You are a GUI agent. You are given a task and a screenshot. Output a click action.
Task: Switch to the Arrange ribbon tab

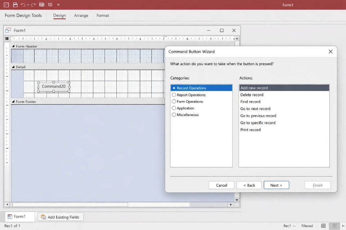[81, 15]
